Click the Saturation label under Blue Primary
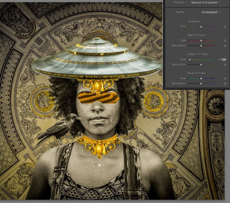 (178, 83)
